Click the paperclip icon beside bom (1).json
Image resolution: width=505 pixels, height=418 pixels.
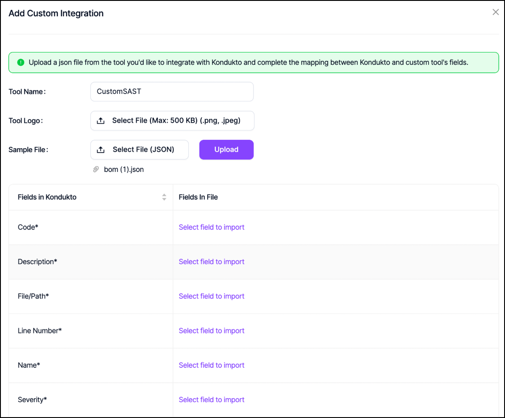coord(96,169)
